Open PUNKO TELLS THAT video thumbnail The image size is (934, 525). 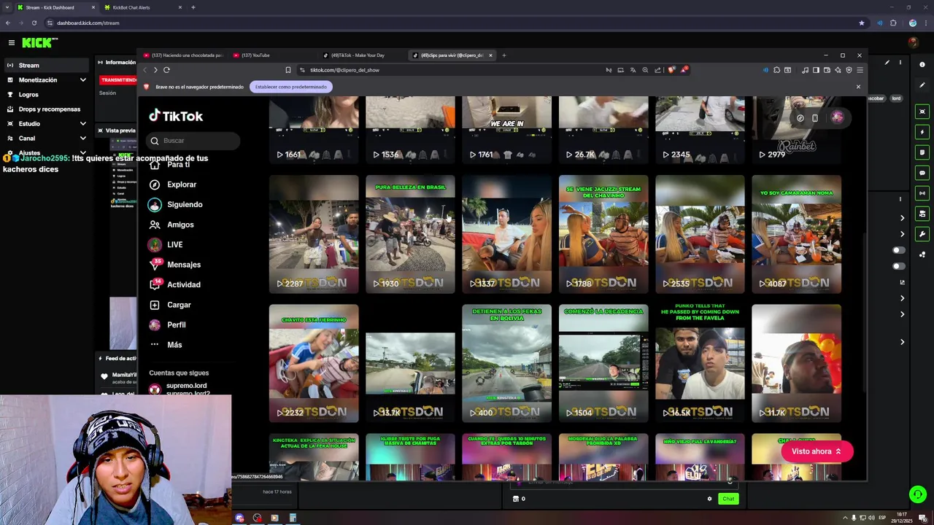[x=700, y=363]
